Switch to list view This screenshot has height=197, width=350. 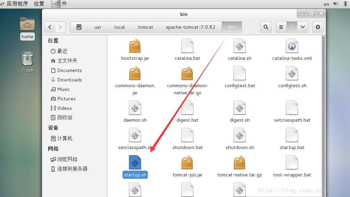click(x=281, y=27)
